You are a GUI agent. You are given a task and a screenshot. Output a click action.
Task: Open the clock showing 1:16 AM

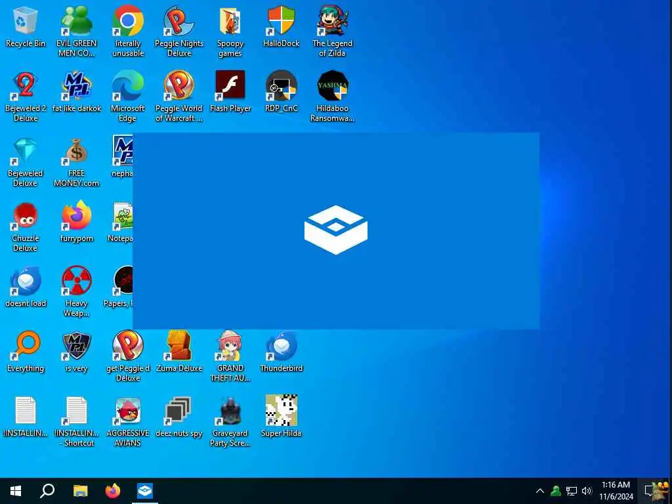(616, 491)
